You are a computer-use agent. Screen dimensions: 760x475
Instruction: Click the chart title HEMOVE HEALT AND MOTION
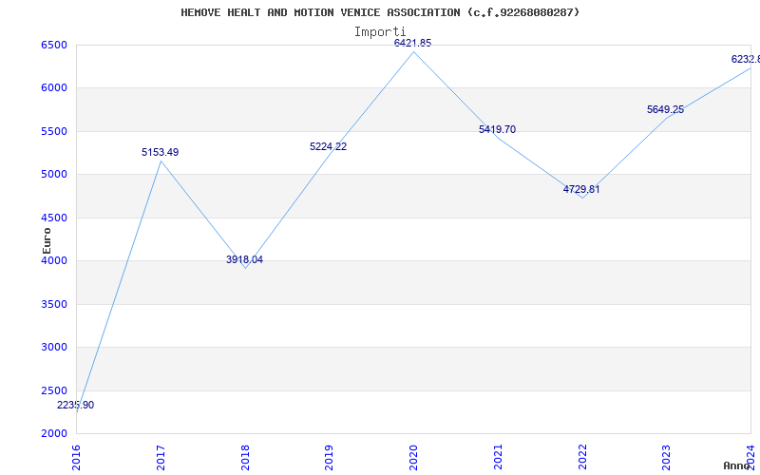tap(380, 12)
